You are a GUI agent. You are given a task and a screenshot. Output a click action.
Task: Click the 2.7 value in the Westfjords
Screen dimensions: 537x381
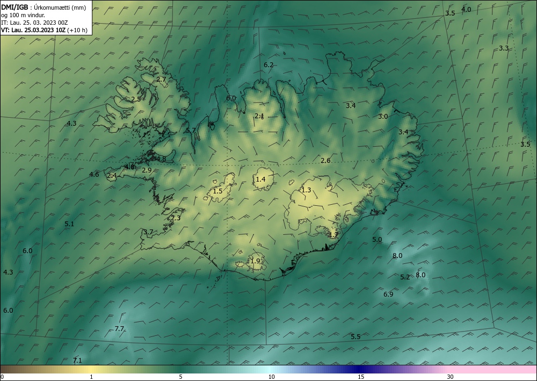tap(161, 79)
